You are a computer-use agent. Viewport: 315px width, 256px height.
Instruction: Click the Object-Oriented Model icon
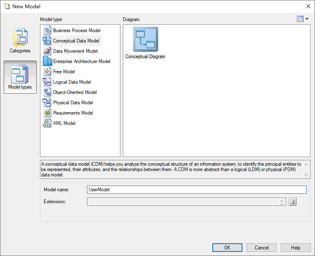(x=47, y=92)
